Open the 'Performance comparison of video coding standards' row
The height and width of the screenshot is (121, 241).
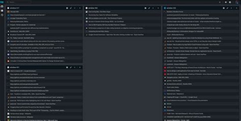coord(123,28)
